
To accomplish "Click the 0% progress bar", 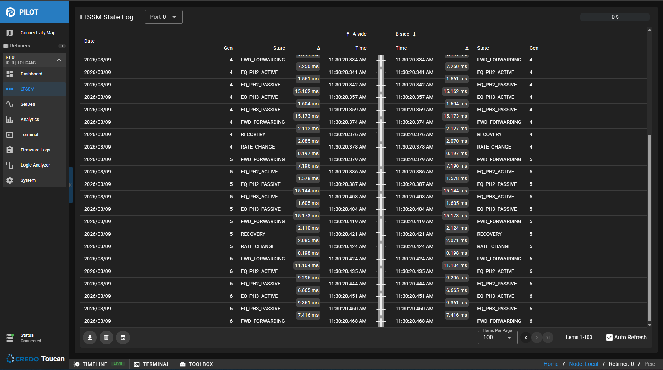I will tap(615, 17).
